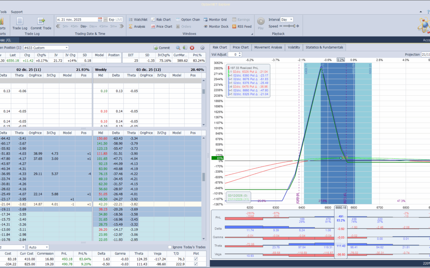The width and height of the screenshot is (430, 268).
Task: Switch to the Movement Analysis tab
Action: click(x=268, y=47)
